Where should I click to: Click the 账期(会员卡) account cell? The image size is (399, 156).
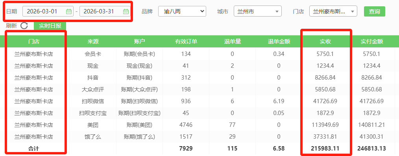tap(139, 54)
